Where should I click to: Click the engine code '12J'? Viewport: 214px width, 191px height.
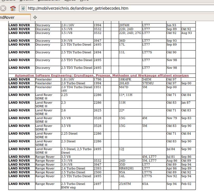pos(121,149)
